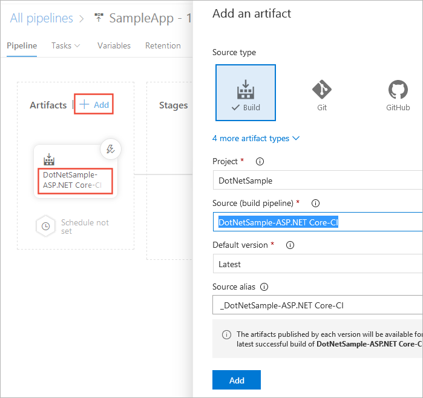Image resolution: width=423 pixels, height=398 pixels.
Task: Select the DotNetSample-ASP.NET Core-CI artifact card
Action: click(x=75, y=171)
